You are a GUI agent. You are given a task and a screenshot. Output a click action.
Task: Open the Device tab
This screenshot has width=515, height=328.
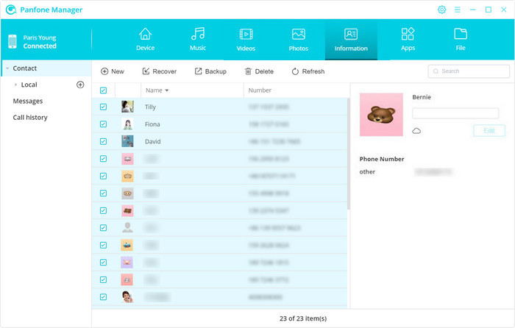click(145, 40)
